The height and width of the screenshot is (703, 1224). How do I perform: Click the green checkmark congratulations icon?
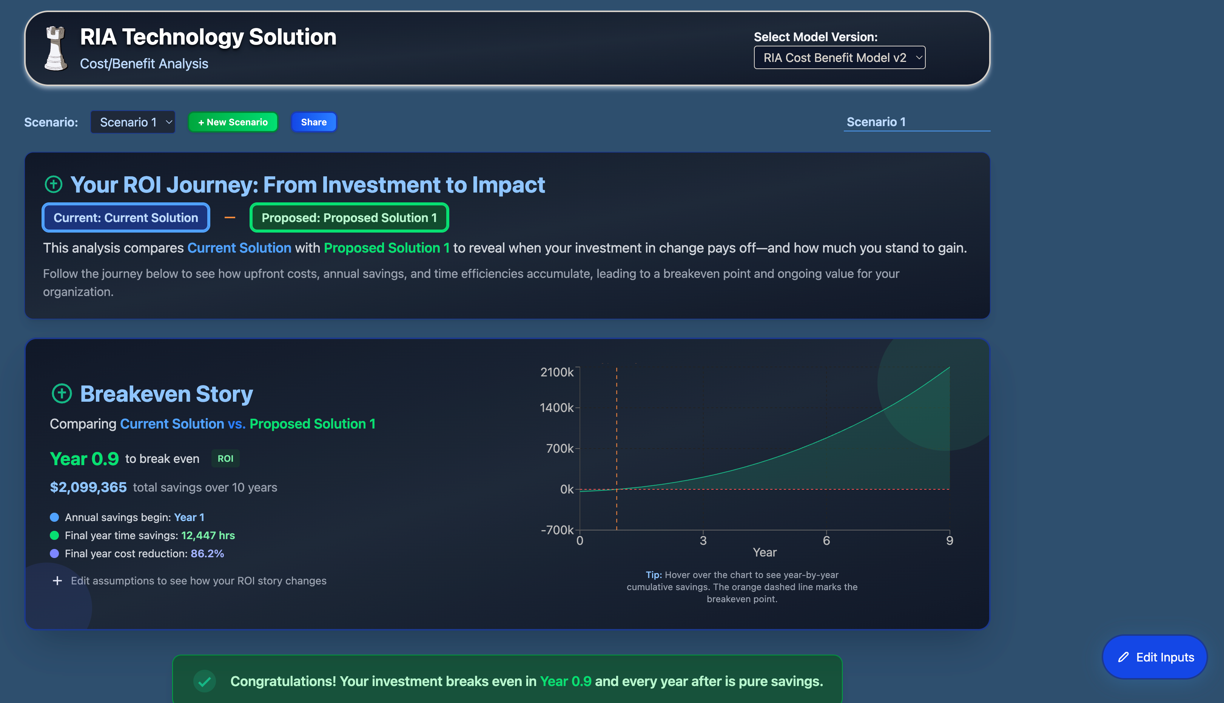pyautogui.click(x=205, y=681)
